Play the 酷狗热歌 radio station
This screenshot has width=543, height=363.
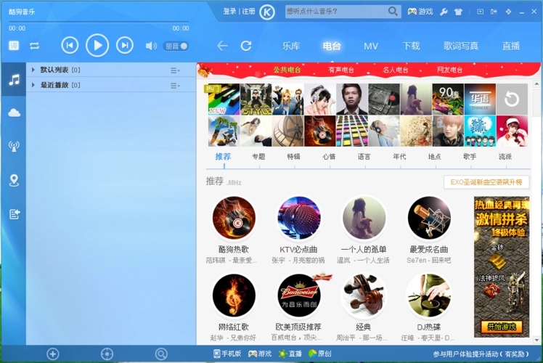(x=234, y=219)
